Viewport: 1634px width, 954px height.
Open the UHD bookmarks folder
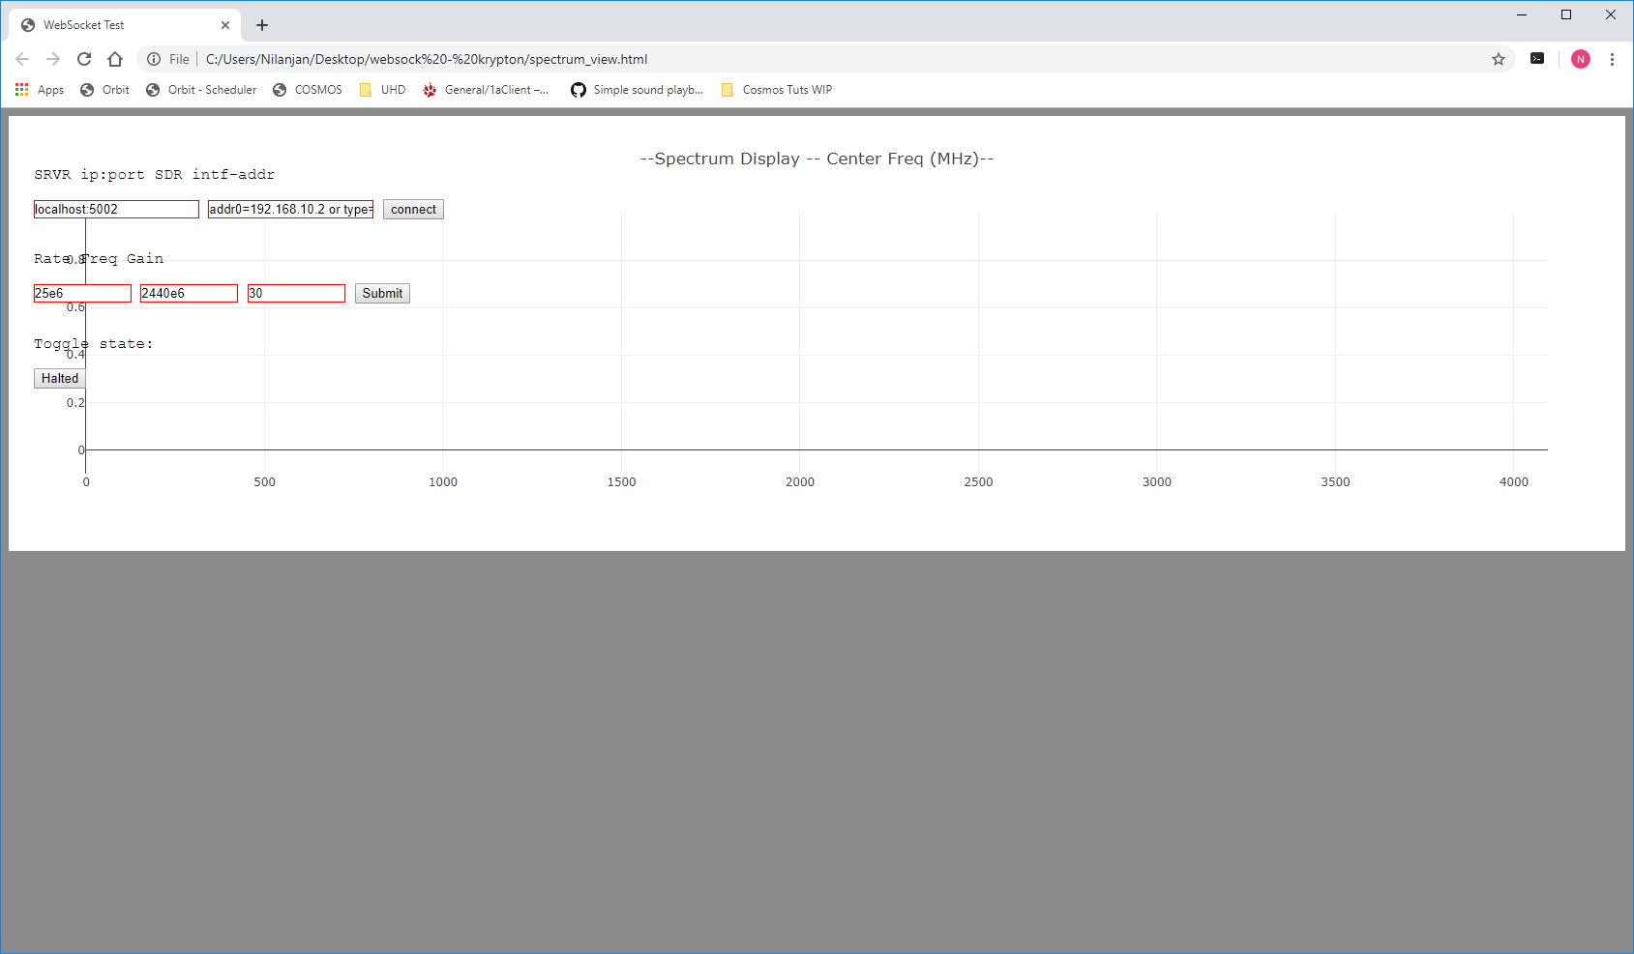(x=382, y=90)
